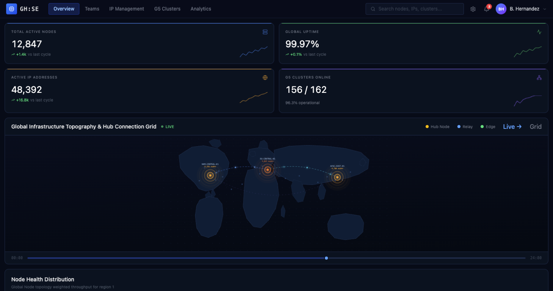Click the 99.97% uptime value
The width and height of the screenshot is (553, 291).
click(x=302, y=44)
